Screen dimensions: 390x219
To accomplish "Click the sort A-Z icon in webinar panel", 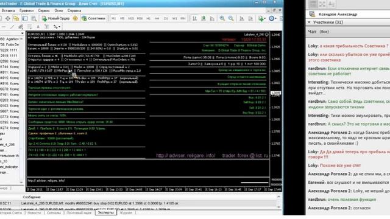I will (x=331, y=4).
